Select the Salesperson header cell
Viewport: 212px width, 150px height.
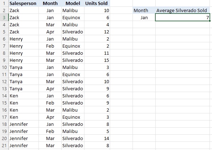pyautogui.click(x=24, y=3)
